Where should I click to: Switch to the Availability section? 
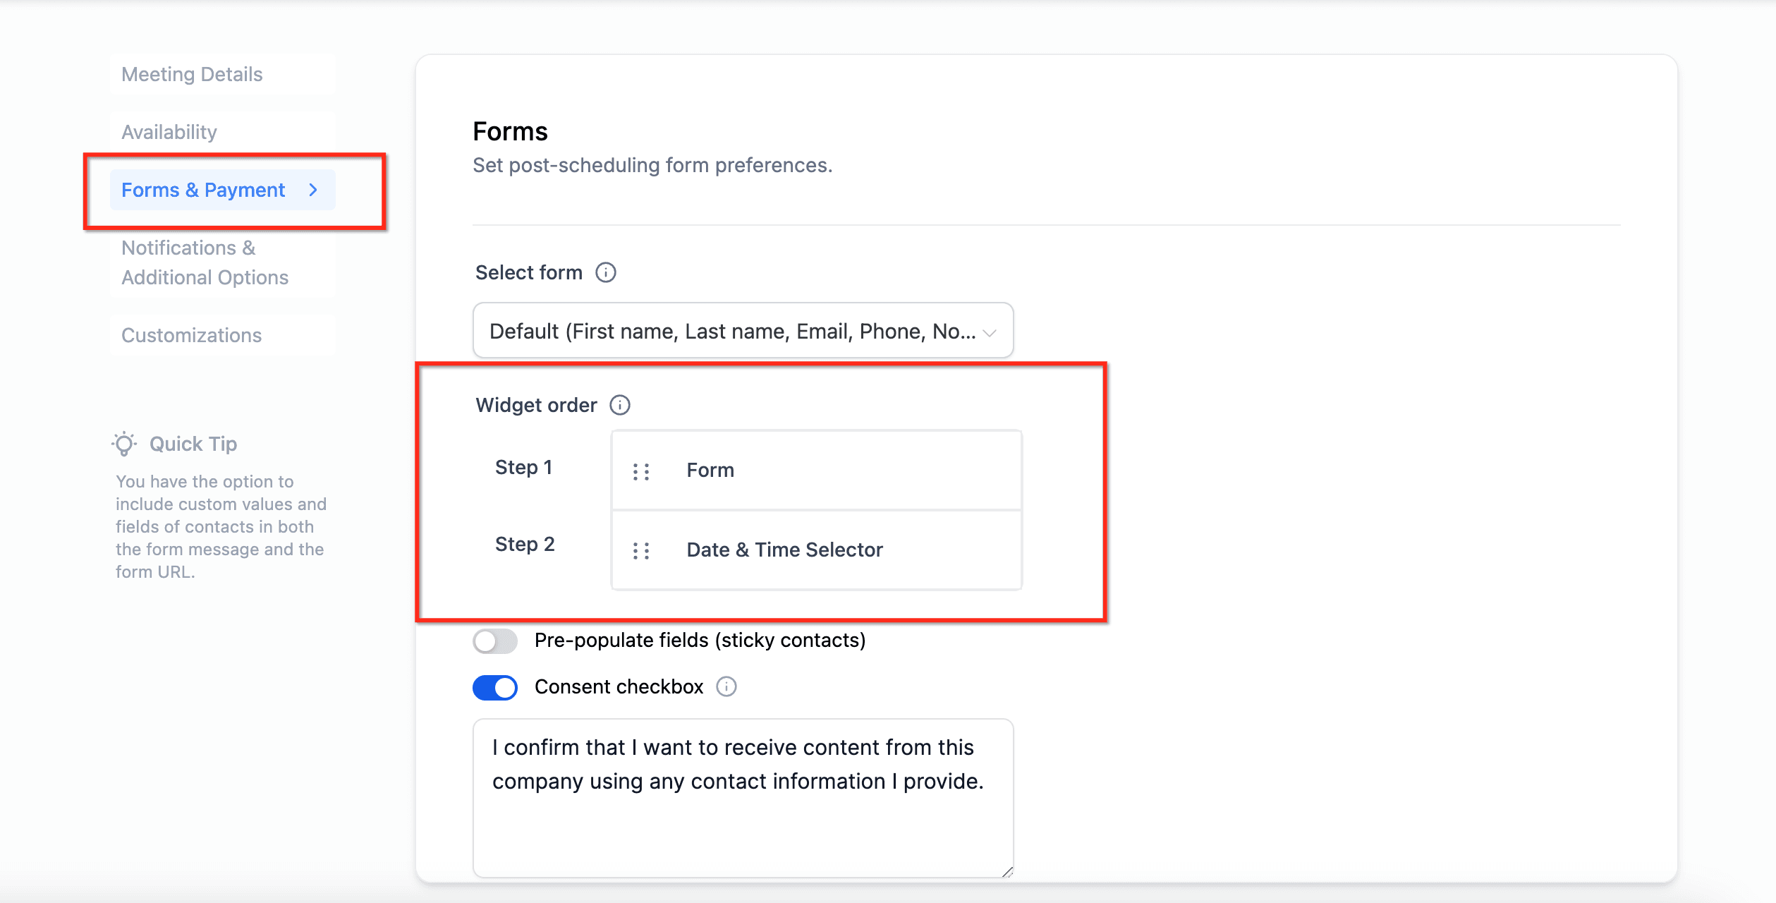tap(169, 132)
